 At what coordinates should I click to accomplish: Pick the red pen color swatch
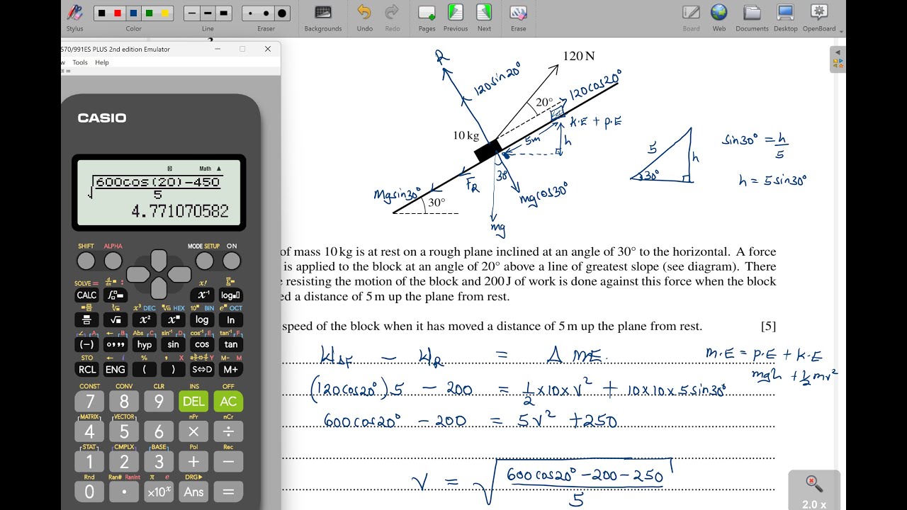118,13
